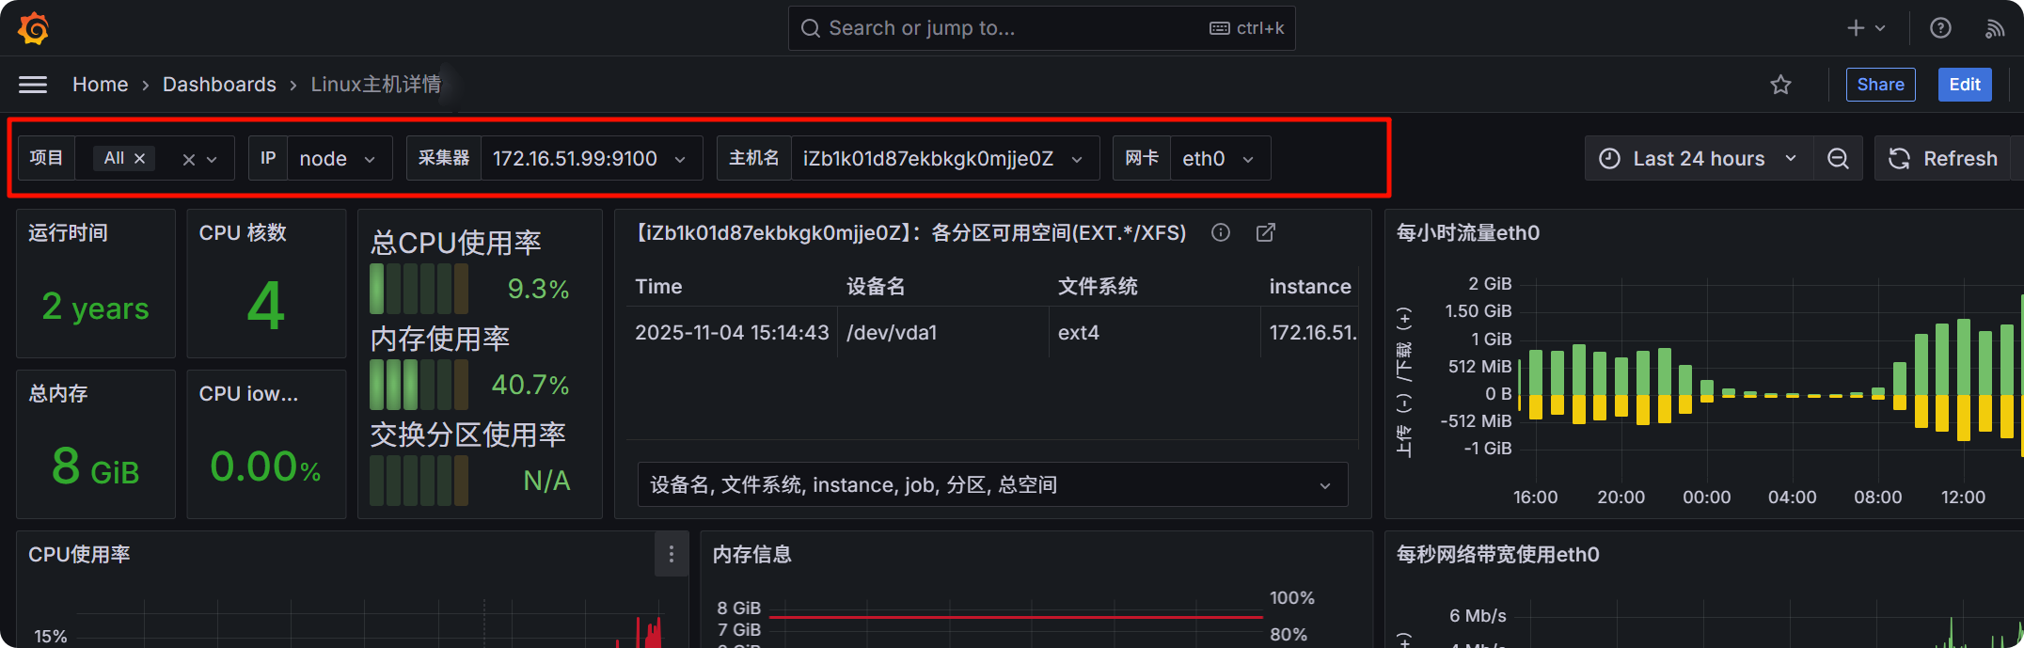Viewport: 2024px width, 648px height.
Task: Click the Share button
Action: 1880,85
